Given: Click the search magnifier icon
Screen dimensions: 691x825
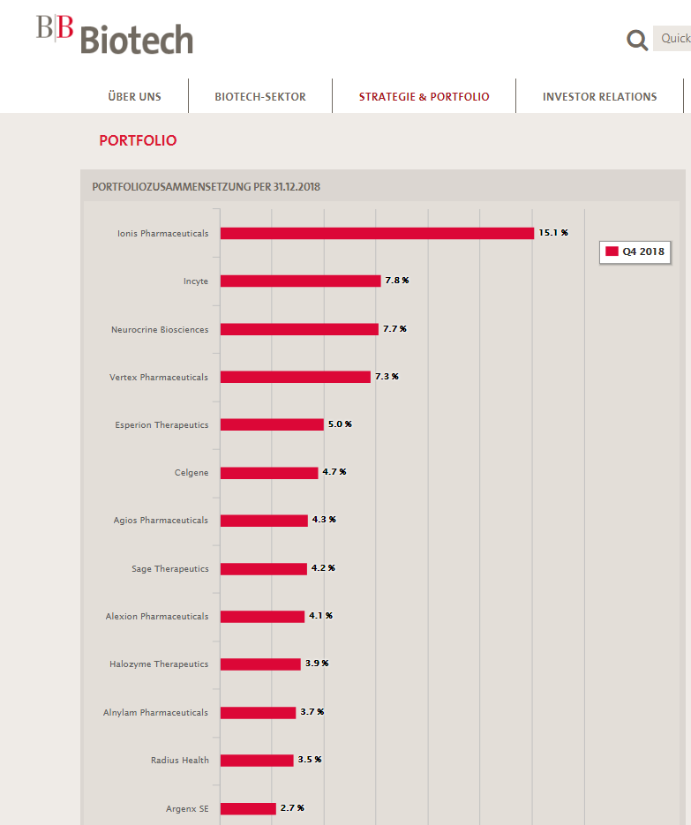Looking at the screenshot, I should pos(637,40).
